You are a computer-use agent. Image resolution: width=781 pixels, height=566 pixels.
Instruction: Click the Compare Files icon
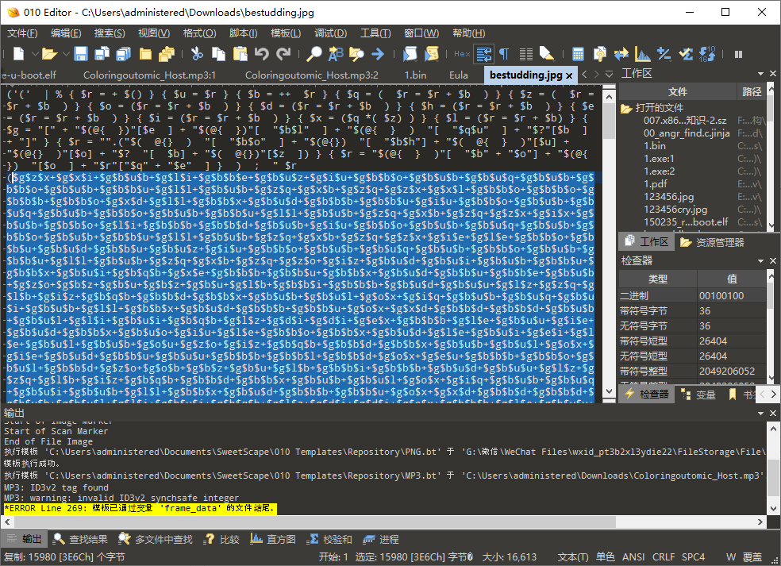coord(621,54)
